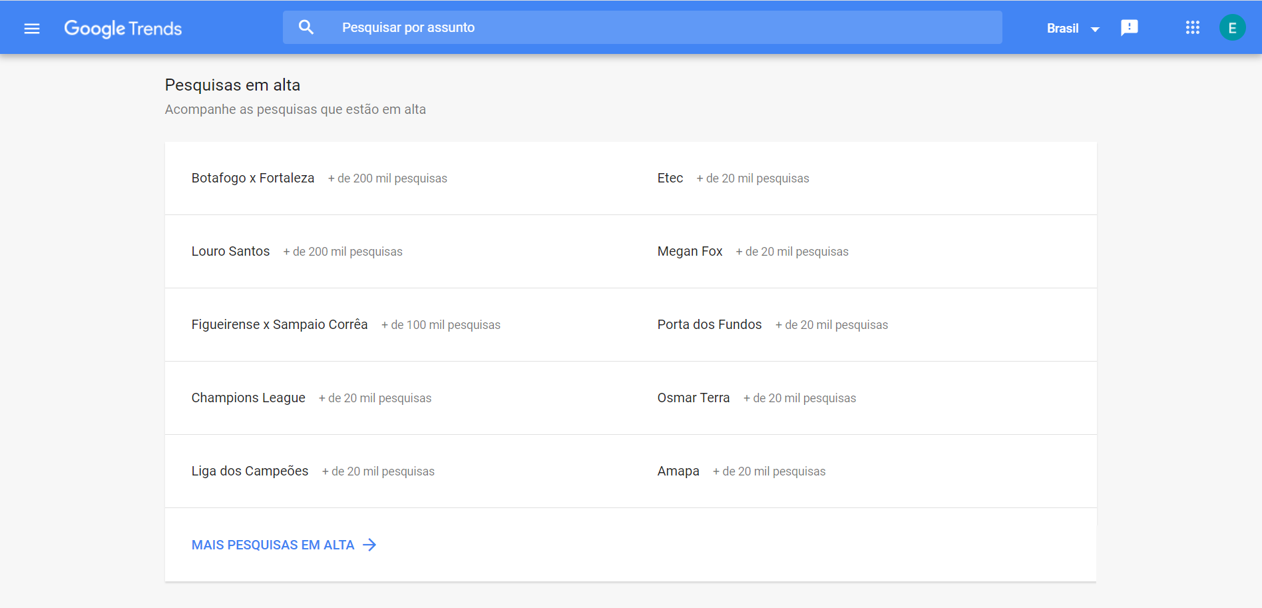Image resolution: width=1262 pixels, height=608 pixels.
Task: Click Mais Pesquisas em Alta link
Action: [273, 545]
